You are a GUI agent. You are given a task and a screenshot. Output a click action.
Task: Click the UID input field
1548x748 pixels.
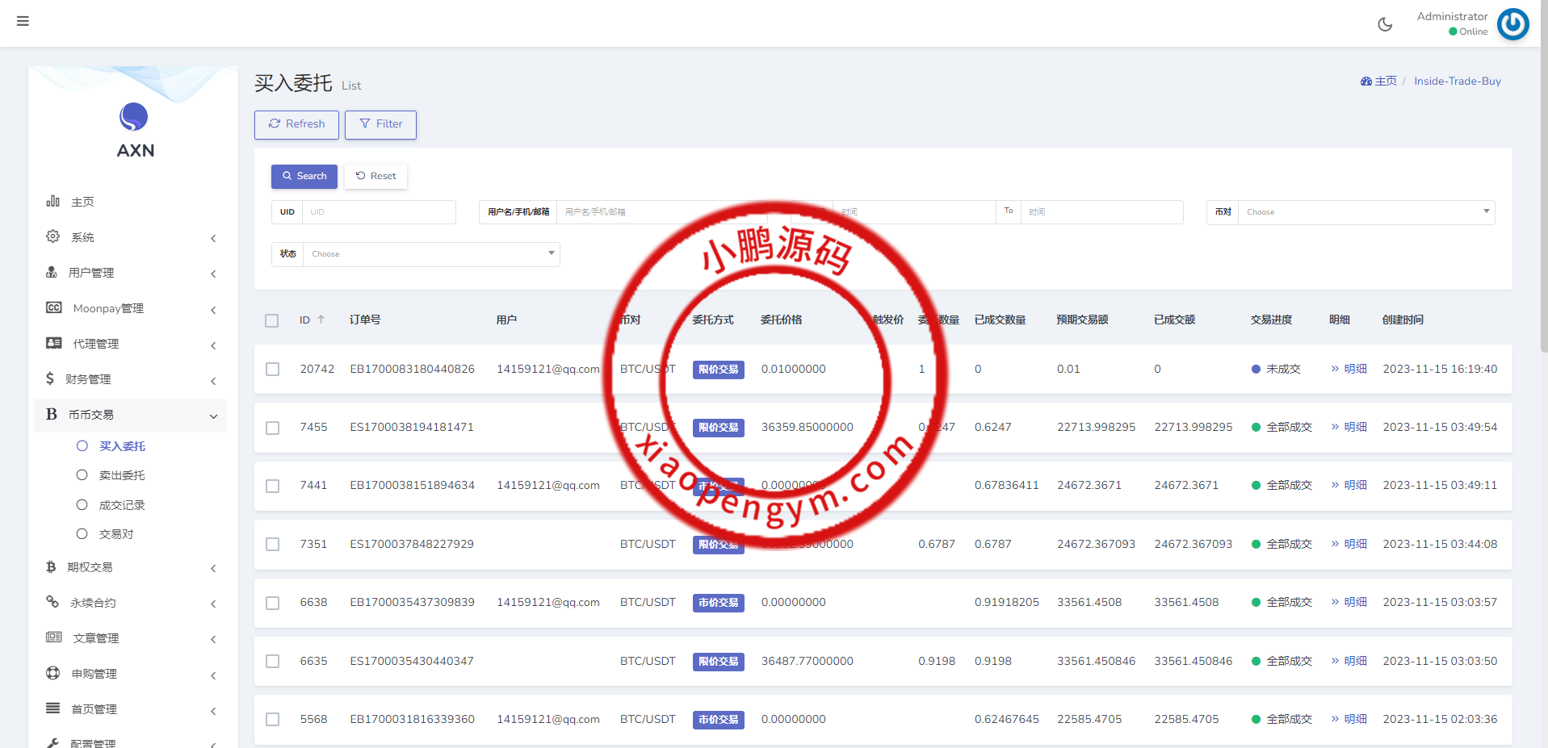pyautogui.click(x=378, y=212)
